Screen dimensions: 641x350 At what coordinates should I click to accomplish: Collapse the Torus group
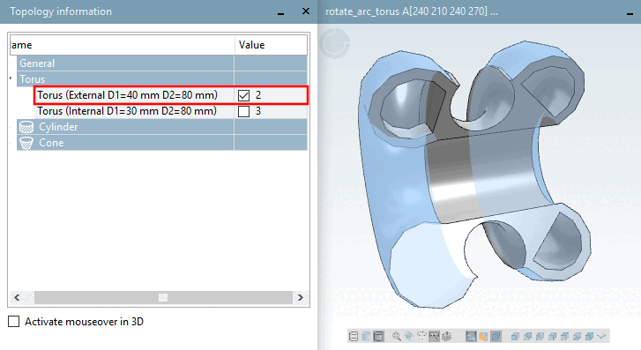tap(11, 78)
